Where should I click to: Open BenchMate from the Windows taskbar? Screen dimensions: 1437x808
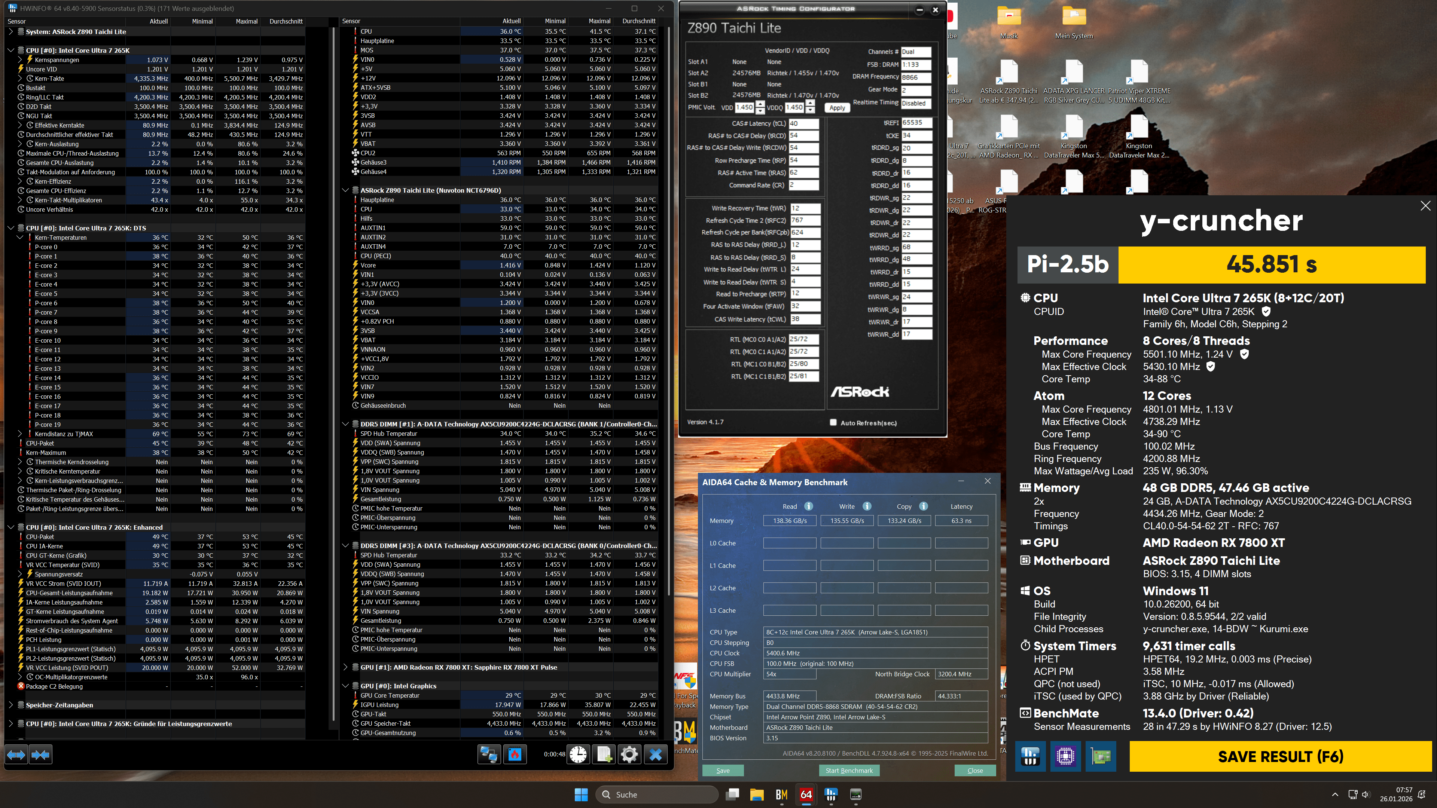point(781,795)
